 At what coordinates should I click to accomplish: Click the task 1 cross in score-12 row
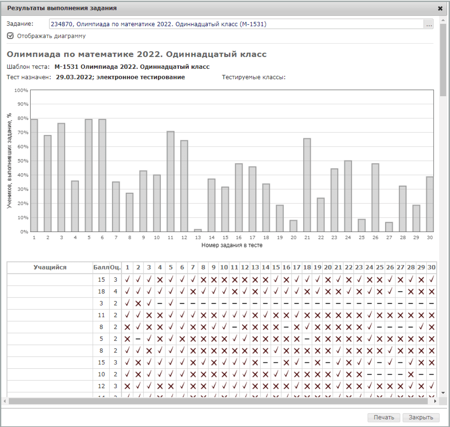(x=127, y=386)
